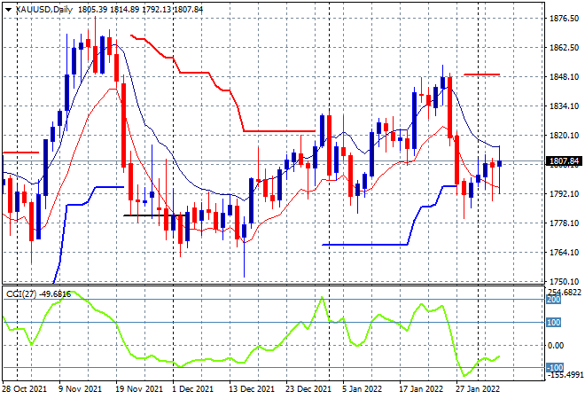This screenshot has width=585, height=399.
Task: Click the 17 Jan 2022 date label
Action: (421, 389)
